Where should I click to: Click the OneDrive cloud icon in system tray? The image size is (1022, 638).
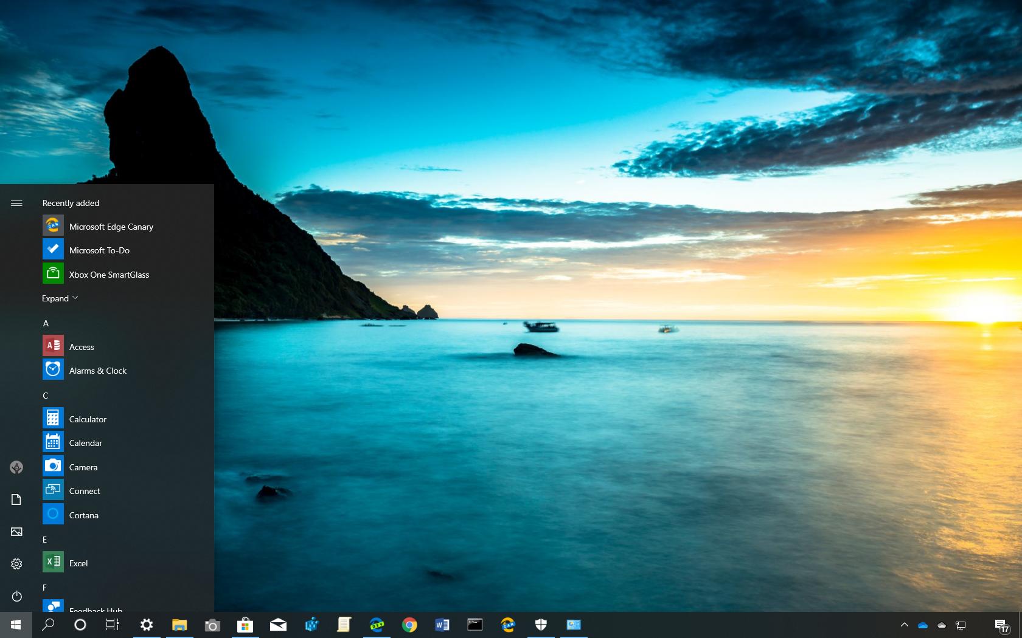click(x=924, y=625)
